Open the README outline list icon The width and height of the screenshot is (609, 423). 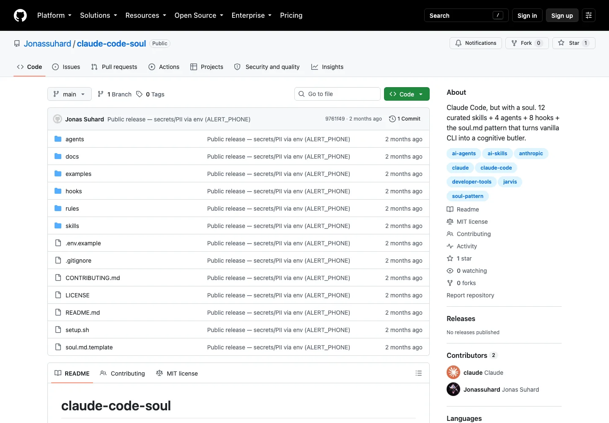pos(419,373)
